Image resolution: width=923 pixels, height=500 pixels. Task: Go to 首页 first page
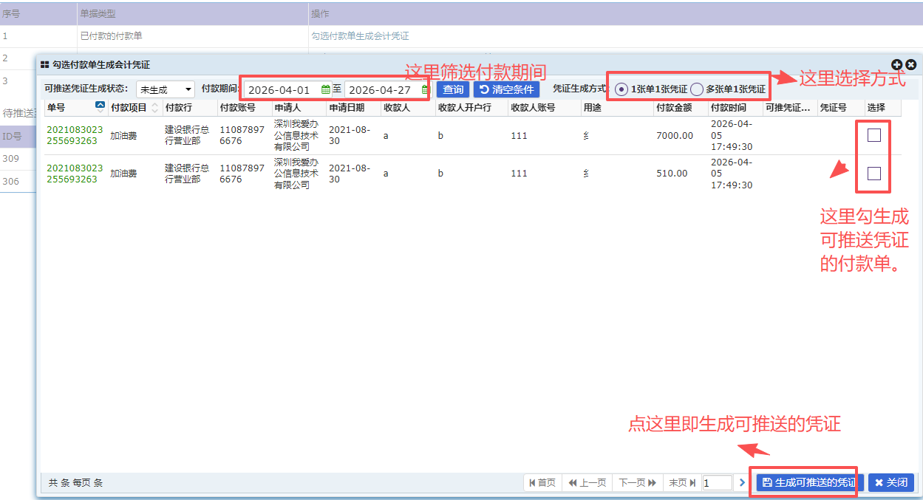tap(542, 482)
